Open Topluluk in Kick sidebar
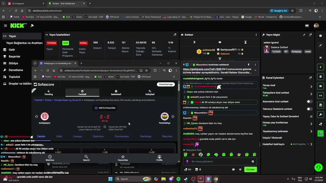The image size is (326, 183). coord(14,77)
